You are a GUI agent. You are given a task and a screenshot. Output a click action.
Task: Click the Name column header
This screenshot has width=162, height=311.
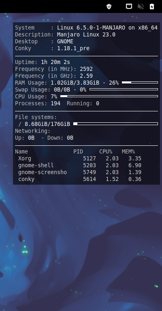coord(21,152)
